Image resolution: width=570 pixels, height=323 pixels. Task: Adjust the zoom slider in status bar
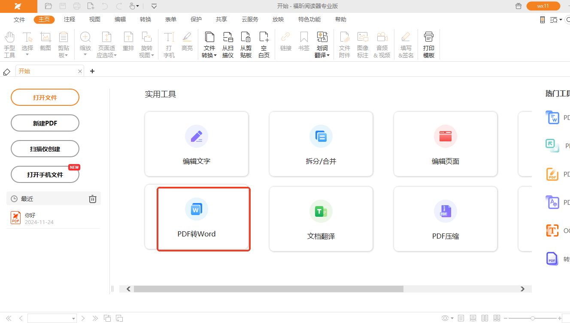(532, 318)
